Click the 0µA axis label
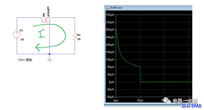204x110 pixels. pos(111,82)
